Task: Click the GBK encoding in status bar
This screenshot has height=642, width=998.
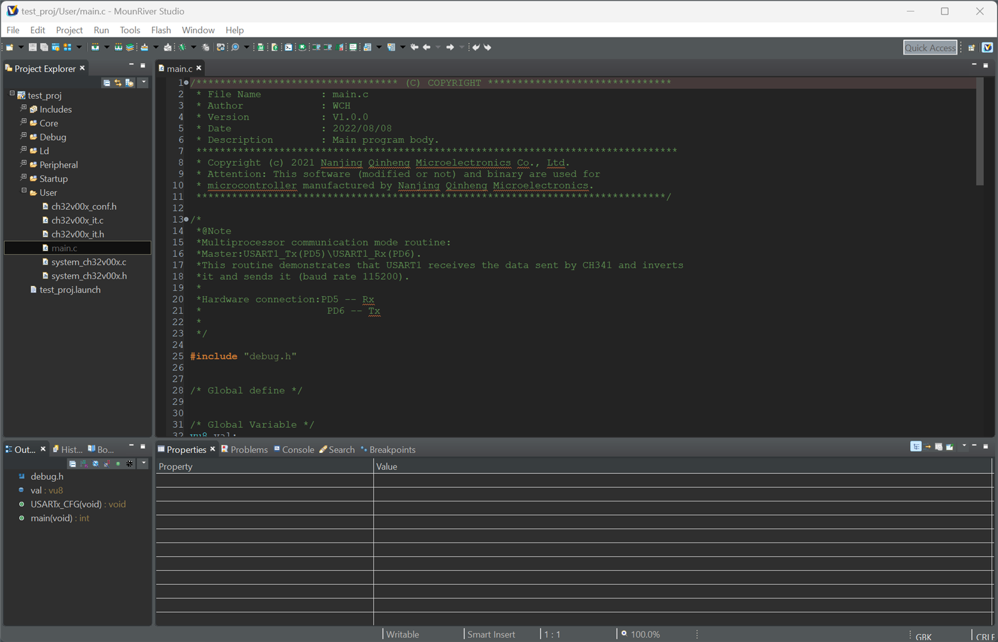Action: (923, 636)
